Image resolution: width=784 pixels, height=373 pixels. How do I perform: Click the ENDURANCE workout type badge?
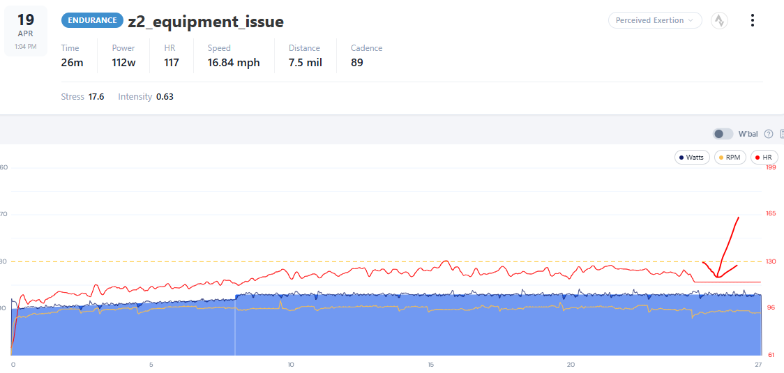click(x=92, y=21)
